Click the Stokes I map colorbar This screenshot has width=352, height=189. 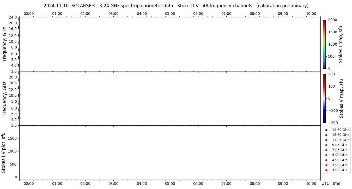(x=324, y=44)
